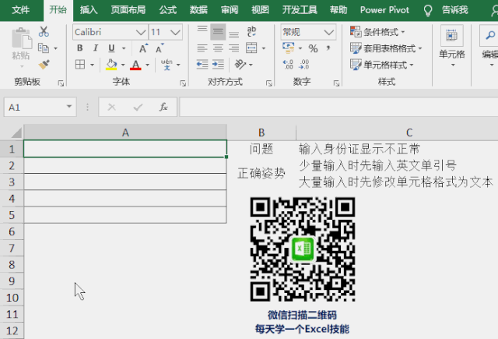Open the 文件 file tab
Screen dimensions: 498x339
21,10
